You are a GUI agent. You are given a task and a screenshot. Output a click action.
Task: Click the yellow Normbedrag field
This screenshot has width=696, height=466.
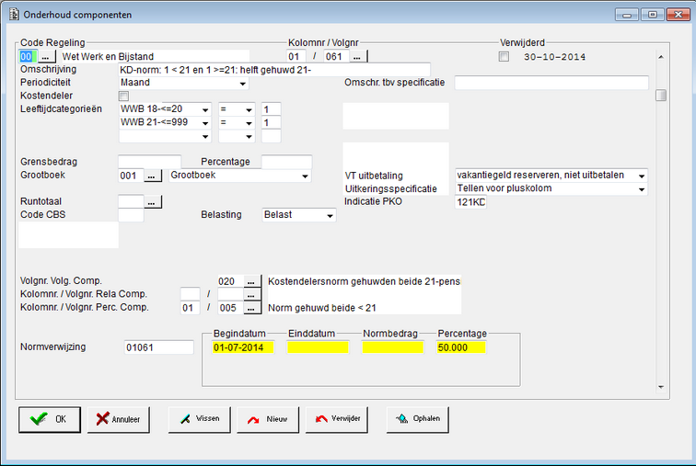(x=393, y=347)
